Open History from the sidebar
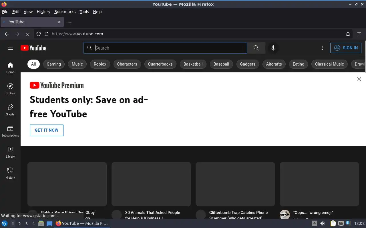 click(x=10, y=173)
